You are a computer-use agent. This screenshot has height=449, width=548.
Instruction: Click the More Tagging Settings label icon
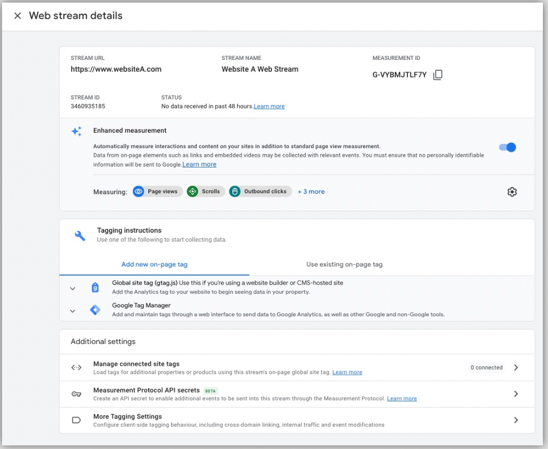(x=76, y=420)
